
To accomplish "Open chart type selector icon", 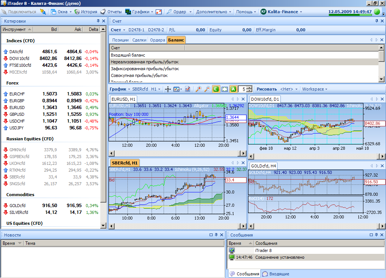I will click(x=178, y=89).
